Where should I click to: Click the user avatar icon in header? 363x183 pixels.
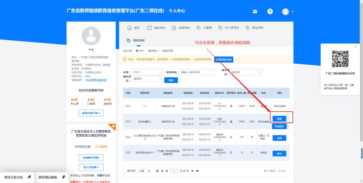click(x=285, y=11)
